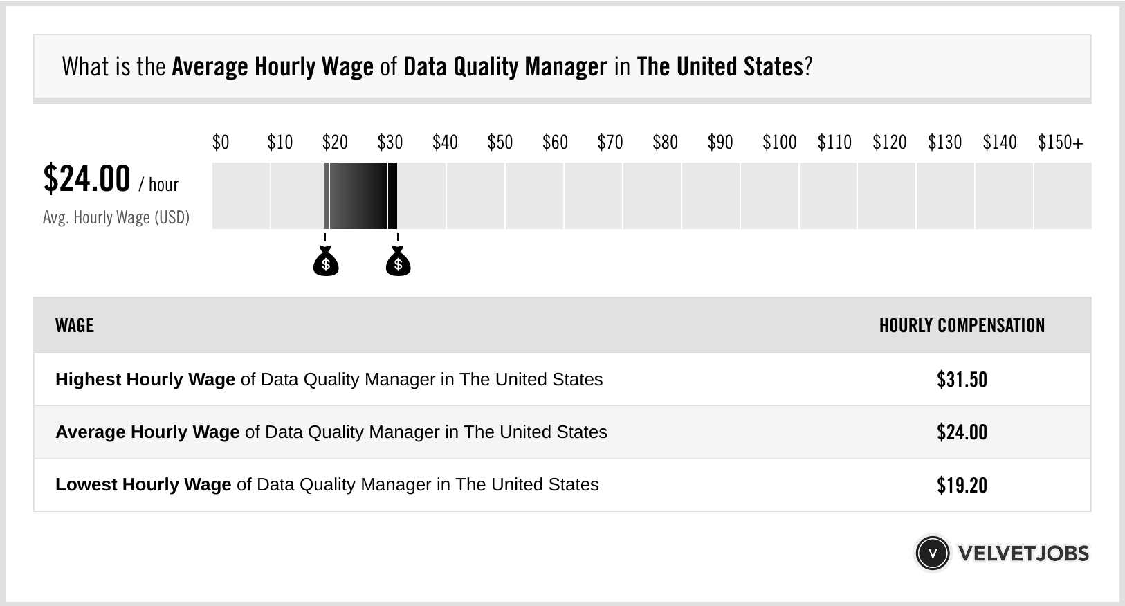Image resolution: width=1125 pixels, height=606 pixels.
Task: Click the $24.00 value in the table
Action: pos(962,432)
